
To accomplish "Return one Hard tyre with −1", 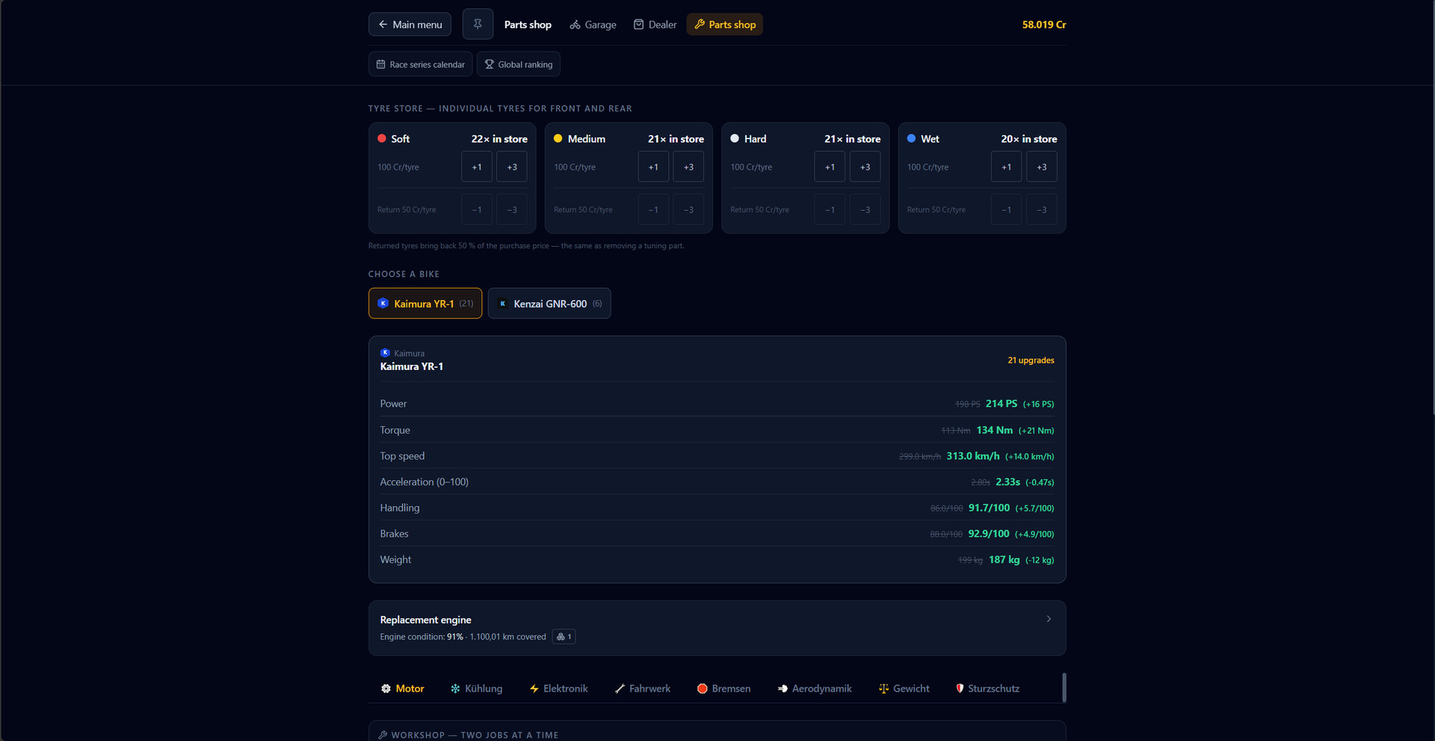I will click(830, 209).
